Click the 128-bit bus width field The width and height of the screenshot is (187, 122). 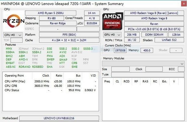176,35
